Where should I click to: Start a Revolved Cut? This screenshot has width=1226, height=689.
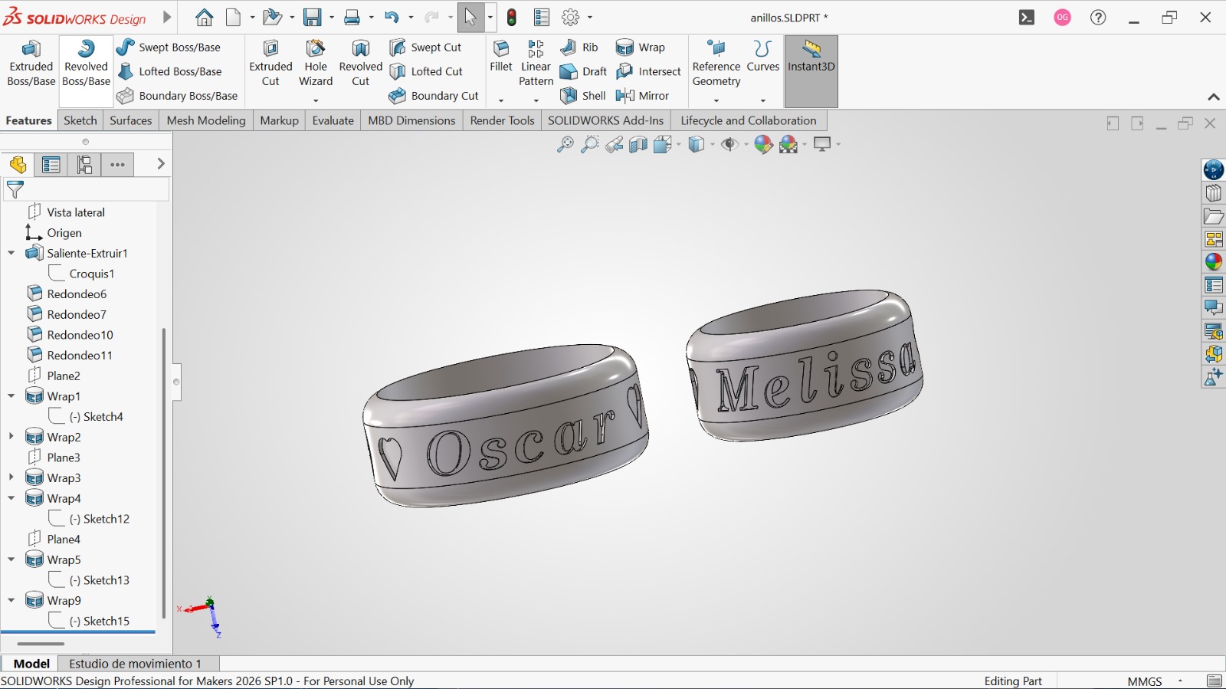361,64
